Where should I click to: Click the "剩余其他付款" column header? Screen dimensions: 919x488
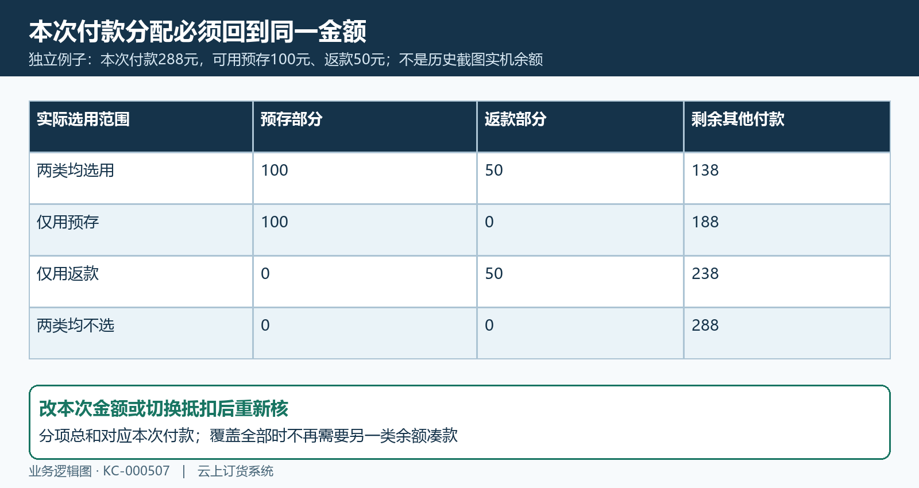tap(738, 119)
